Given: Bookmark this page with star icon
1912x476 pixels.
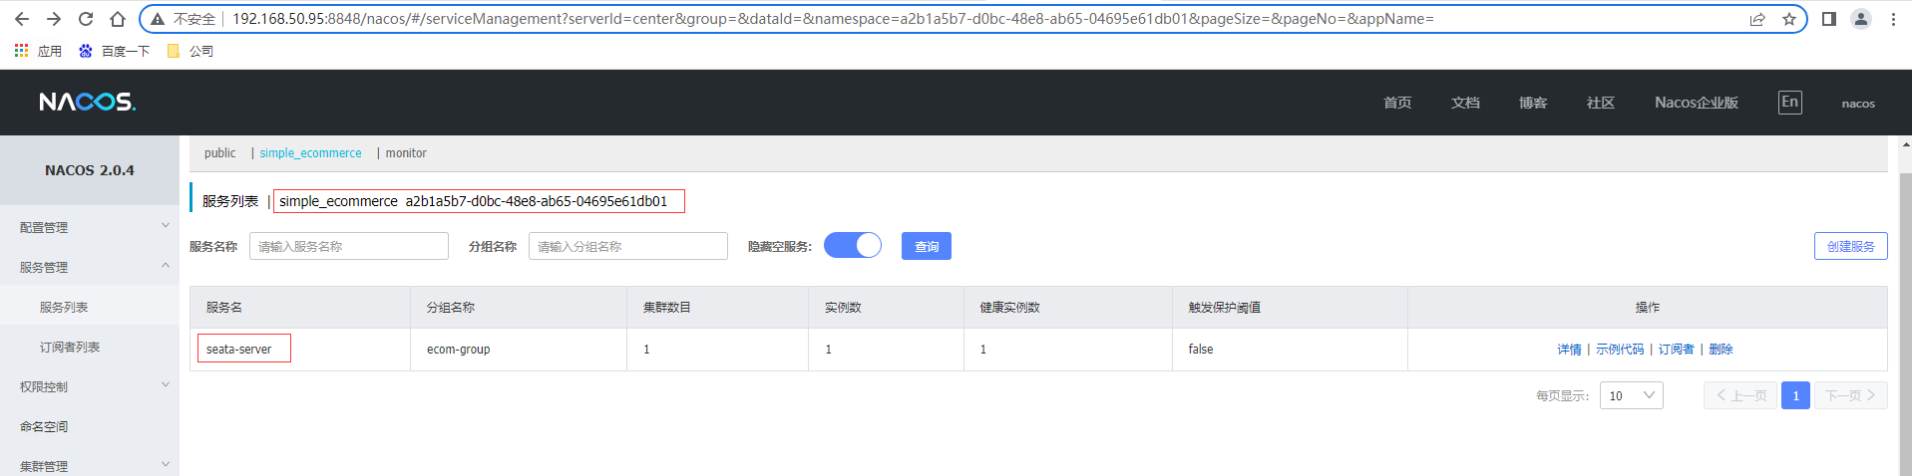Looking at the screenshot, I should coord(1789,19).
